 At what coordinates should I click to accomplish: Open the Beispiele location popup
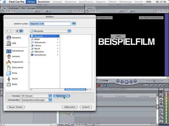click(x=50, y=31)
